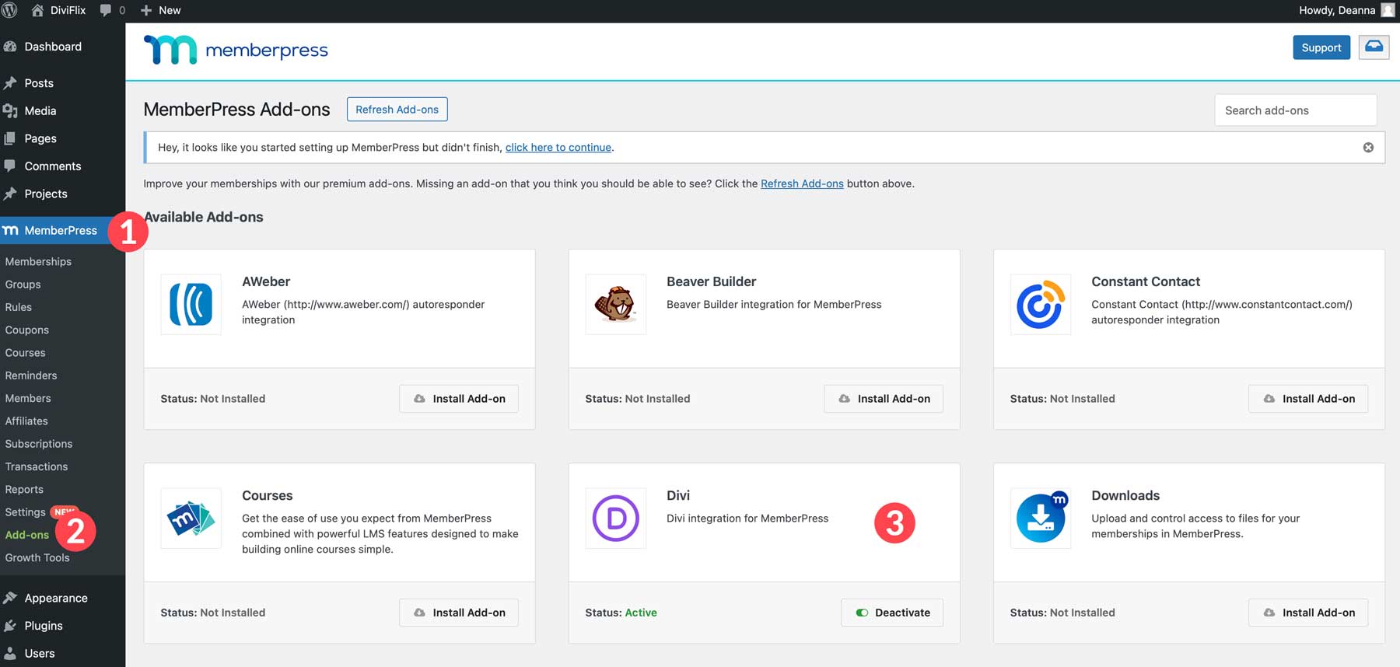
Task: Open Memberships in the MemberPress submenu
Action: pos(38,262)
